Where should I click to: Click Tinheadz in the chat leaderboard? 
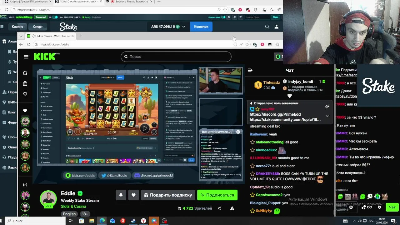tap(272, 83)
